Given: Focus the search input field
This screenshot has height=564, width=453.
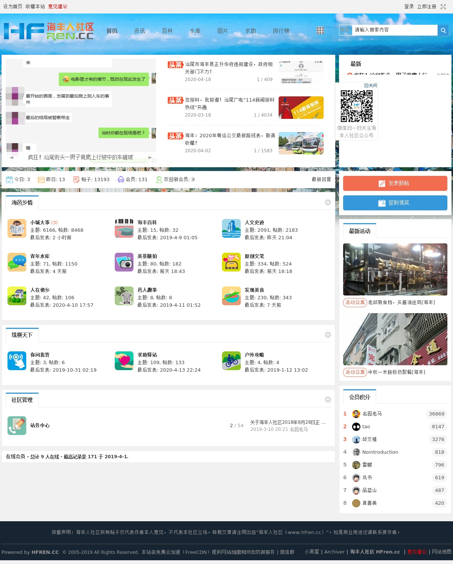Looking at the screenshot, I should coord(394,30).
